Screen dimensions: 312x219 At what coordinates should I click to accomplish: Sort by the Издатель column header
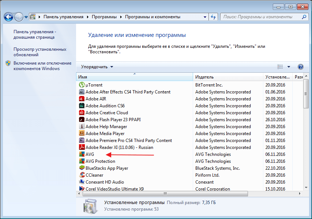pyautogui.click(x=228, y=77)
